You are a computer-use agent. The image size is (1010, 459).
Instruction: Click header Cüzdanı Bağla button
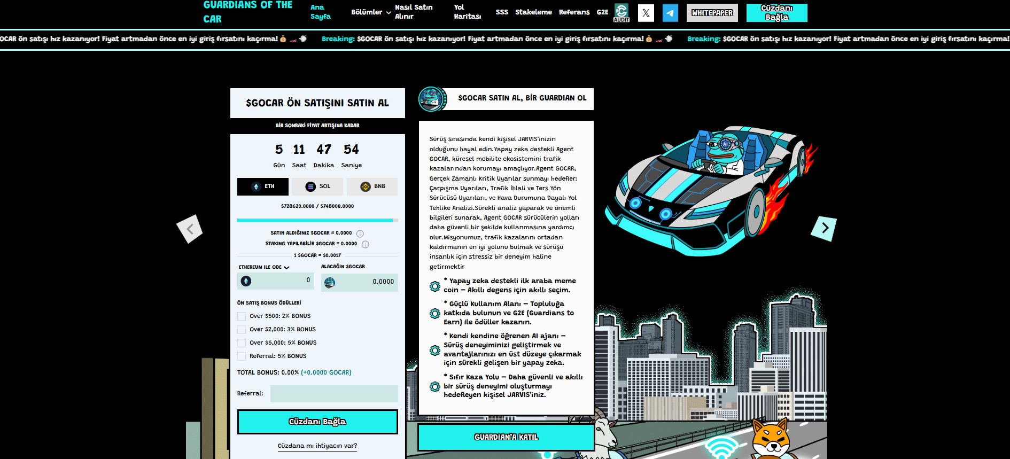click(x=776, y=13)
